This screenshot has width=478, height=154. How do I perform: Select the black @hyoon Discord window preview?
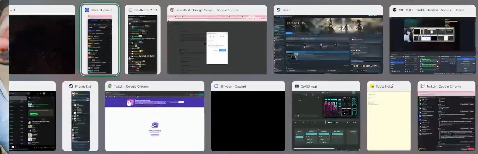(x=248, y=121)
